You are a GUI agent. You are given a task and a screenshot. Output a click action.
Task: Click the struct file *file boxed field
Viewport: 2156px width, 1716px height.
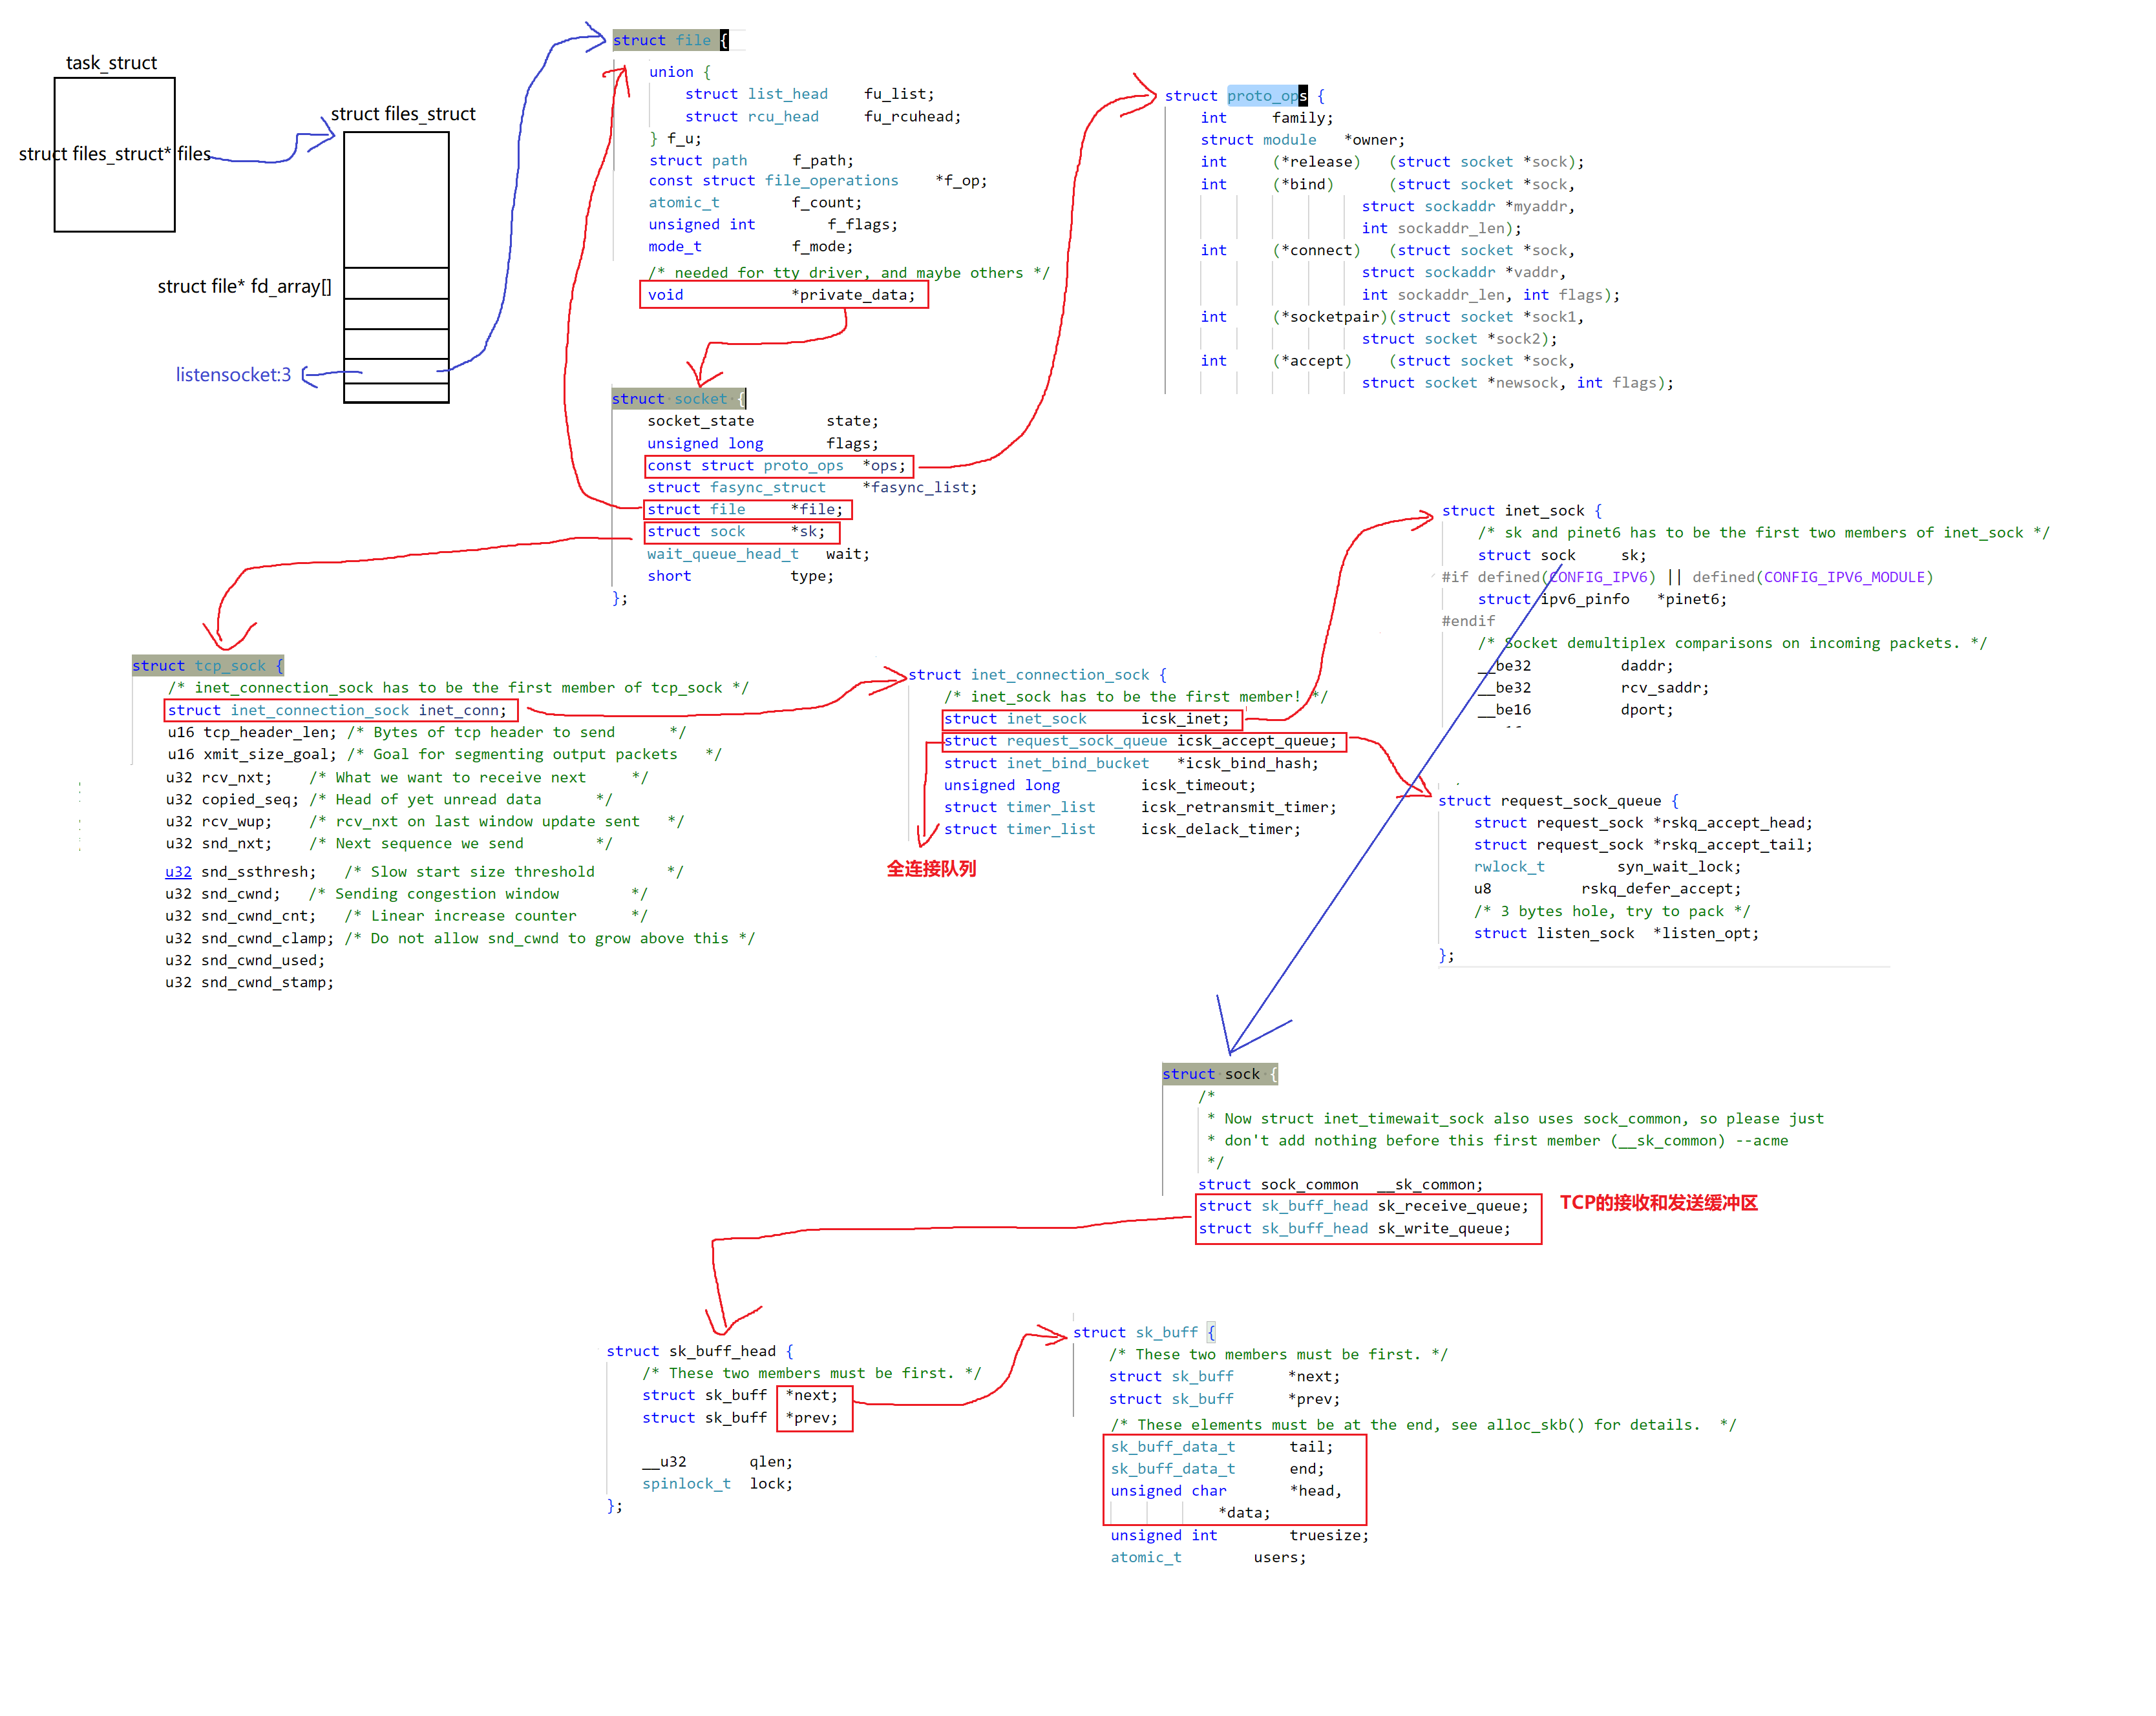[747, 510]
